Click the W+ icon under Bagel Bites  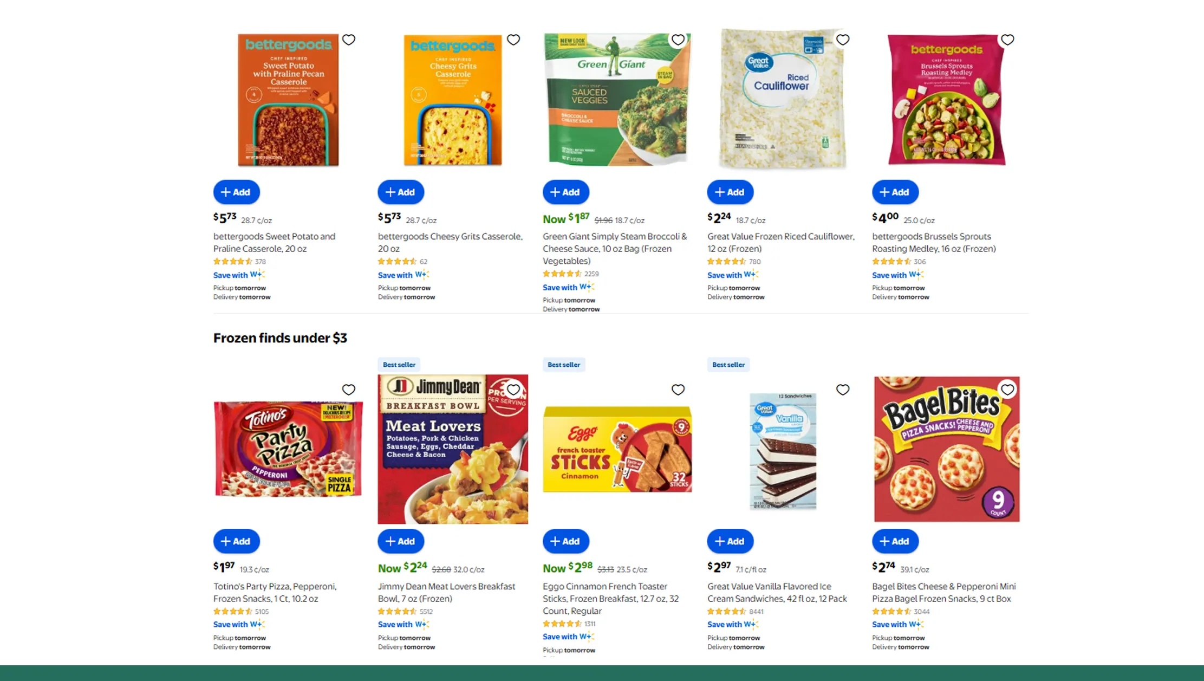(916, 624)
